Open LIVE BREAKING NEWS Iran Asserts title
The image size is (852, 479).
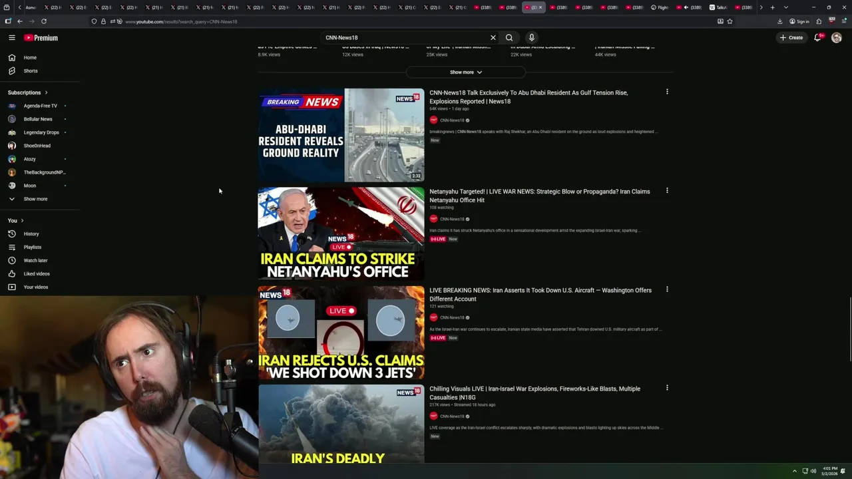click(x=540, y=295)
